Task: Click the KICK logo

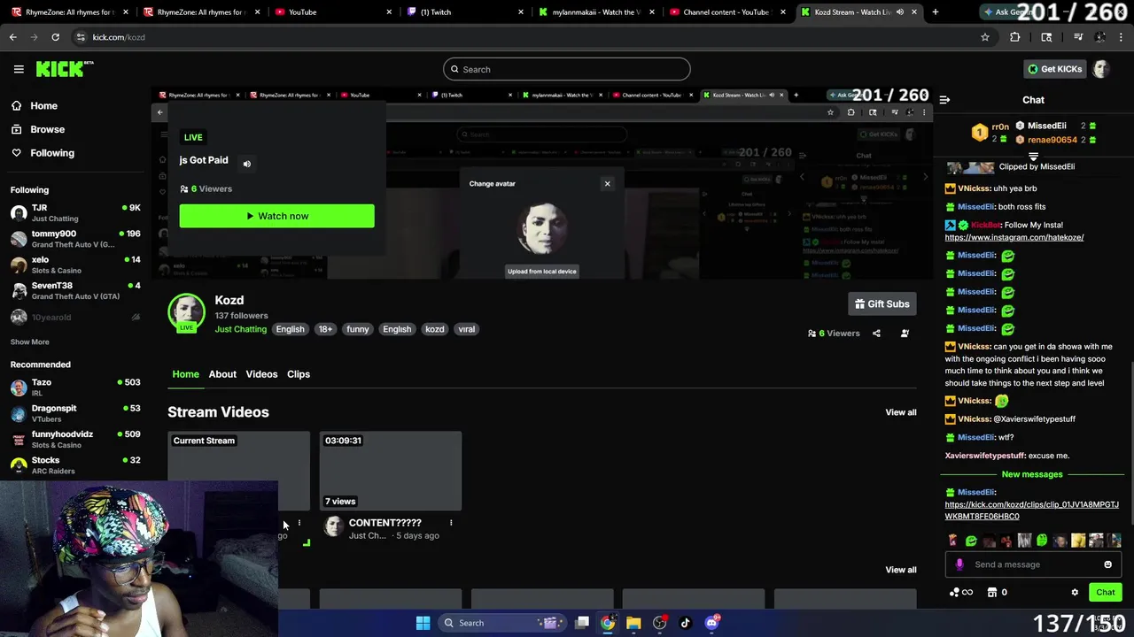Action: (x=65, y=69)
